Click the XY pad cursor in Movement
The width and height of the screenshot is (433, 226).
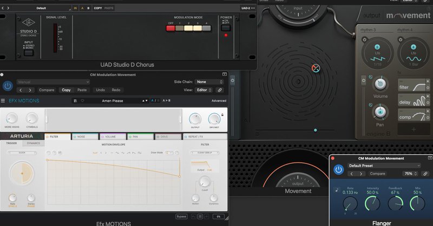pyautogui.click(x=316, y=68)
